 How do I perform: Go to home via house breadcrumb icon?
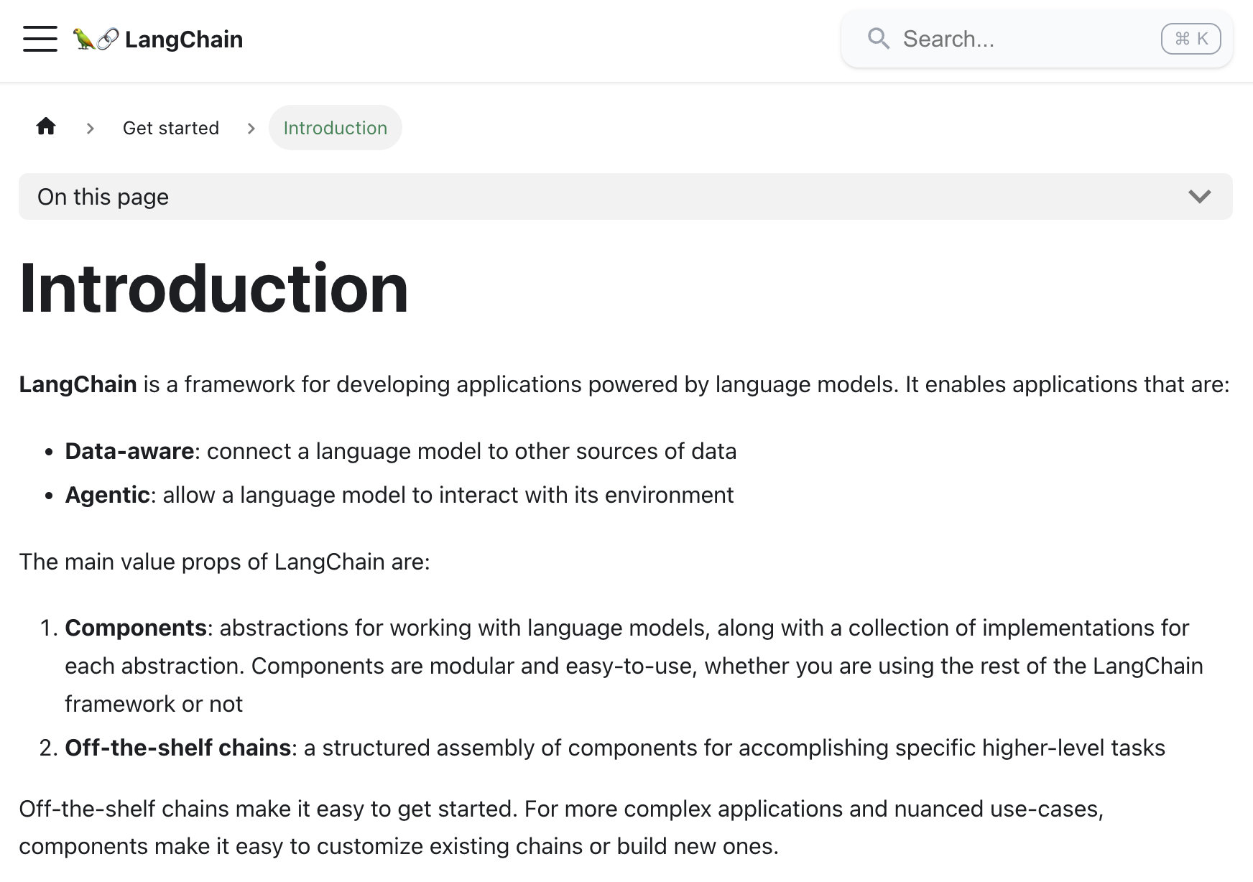point(46,127)
